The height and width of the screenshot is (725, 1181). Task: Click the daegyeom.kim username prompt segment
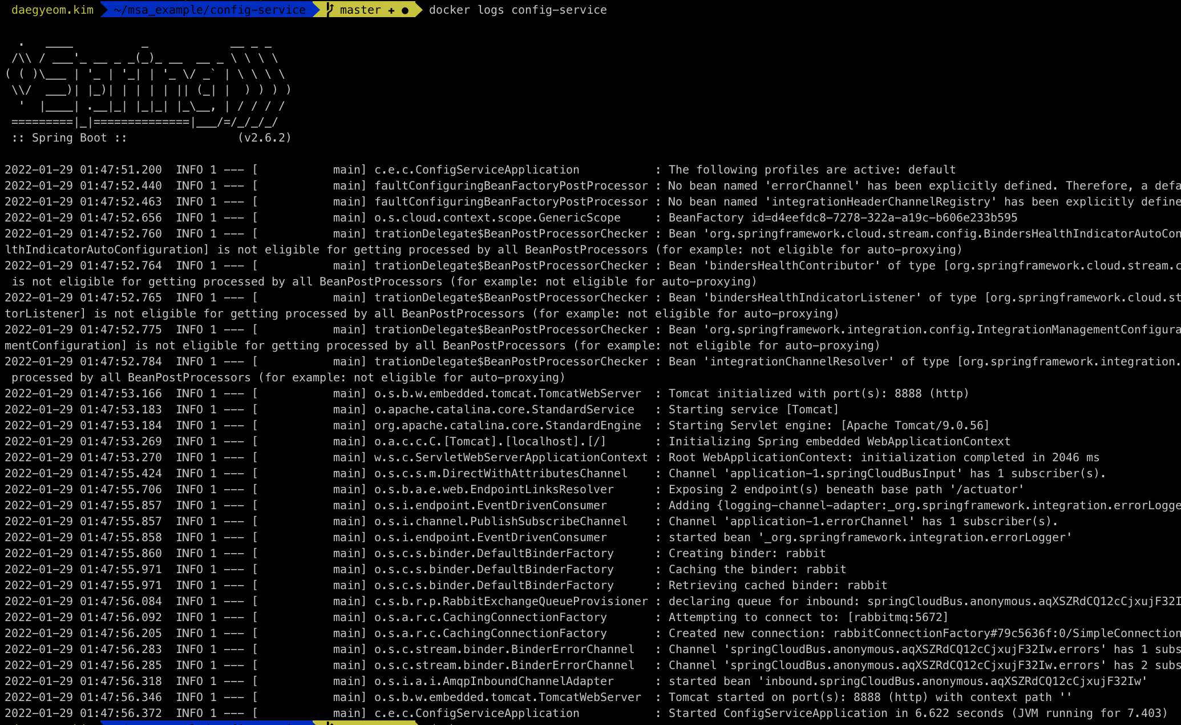(x=52, y=10)
